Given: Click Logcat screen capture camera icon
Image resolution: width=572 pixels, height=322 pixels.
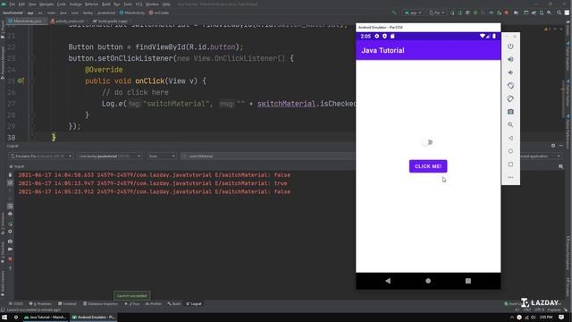Looking at the screenshot, I should pyautogui.click(x=10, y=241).
